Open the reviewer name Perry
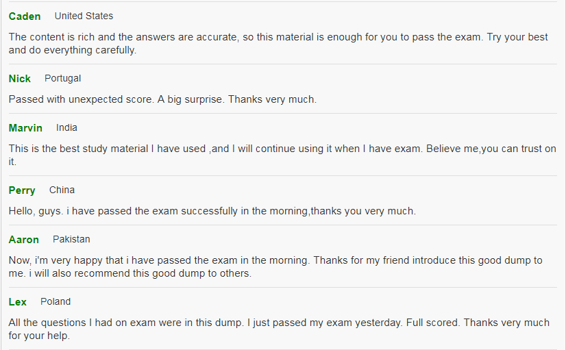This screenshot has height=350, width=566. click(22, 190)
